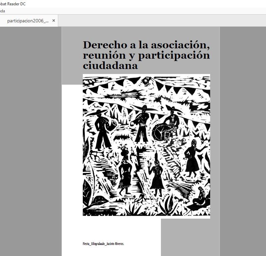The height and width of the screenshot is (256, 266).
Task: Switch to the participacion2006 tab
Action: click(x=28, y=21)
